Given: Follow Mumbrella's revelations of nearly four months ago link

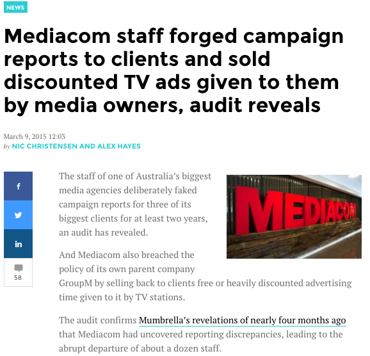Looking at the screenshot, I should pyautogui.click(x=243, y=321).
